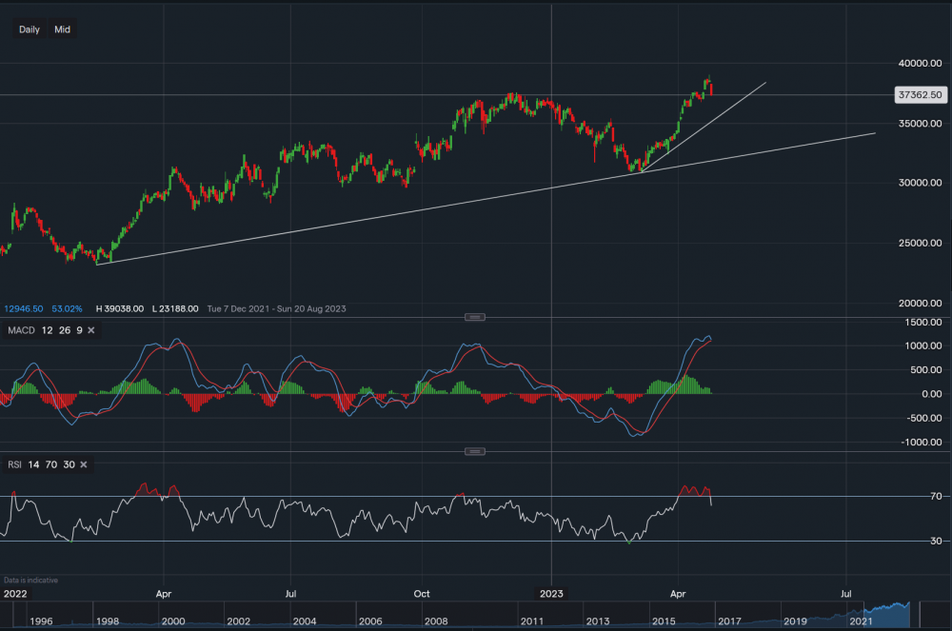Click the 53.02% change value
952x631 pixels.
click(67, 308)
